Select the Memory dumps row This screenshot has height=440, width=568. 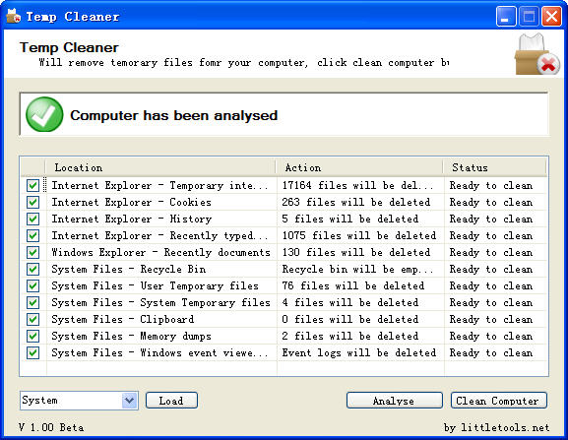coord(284,336)
